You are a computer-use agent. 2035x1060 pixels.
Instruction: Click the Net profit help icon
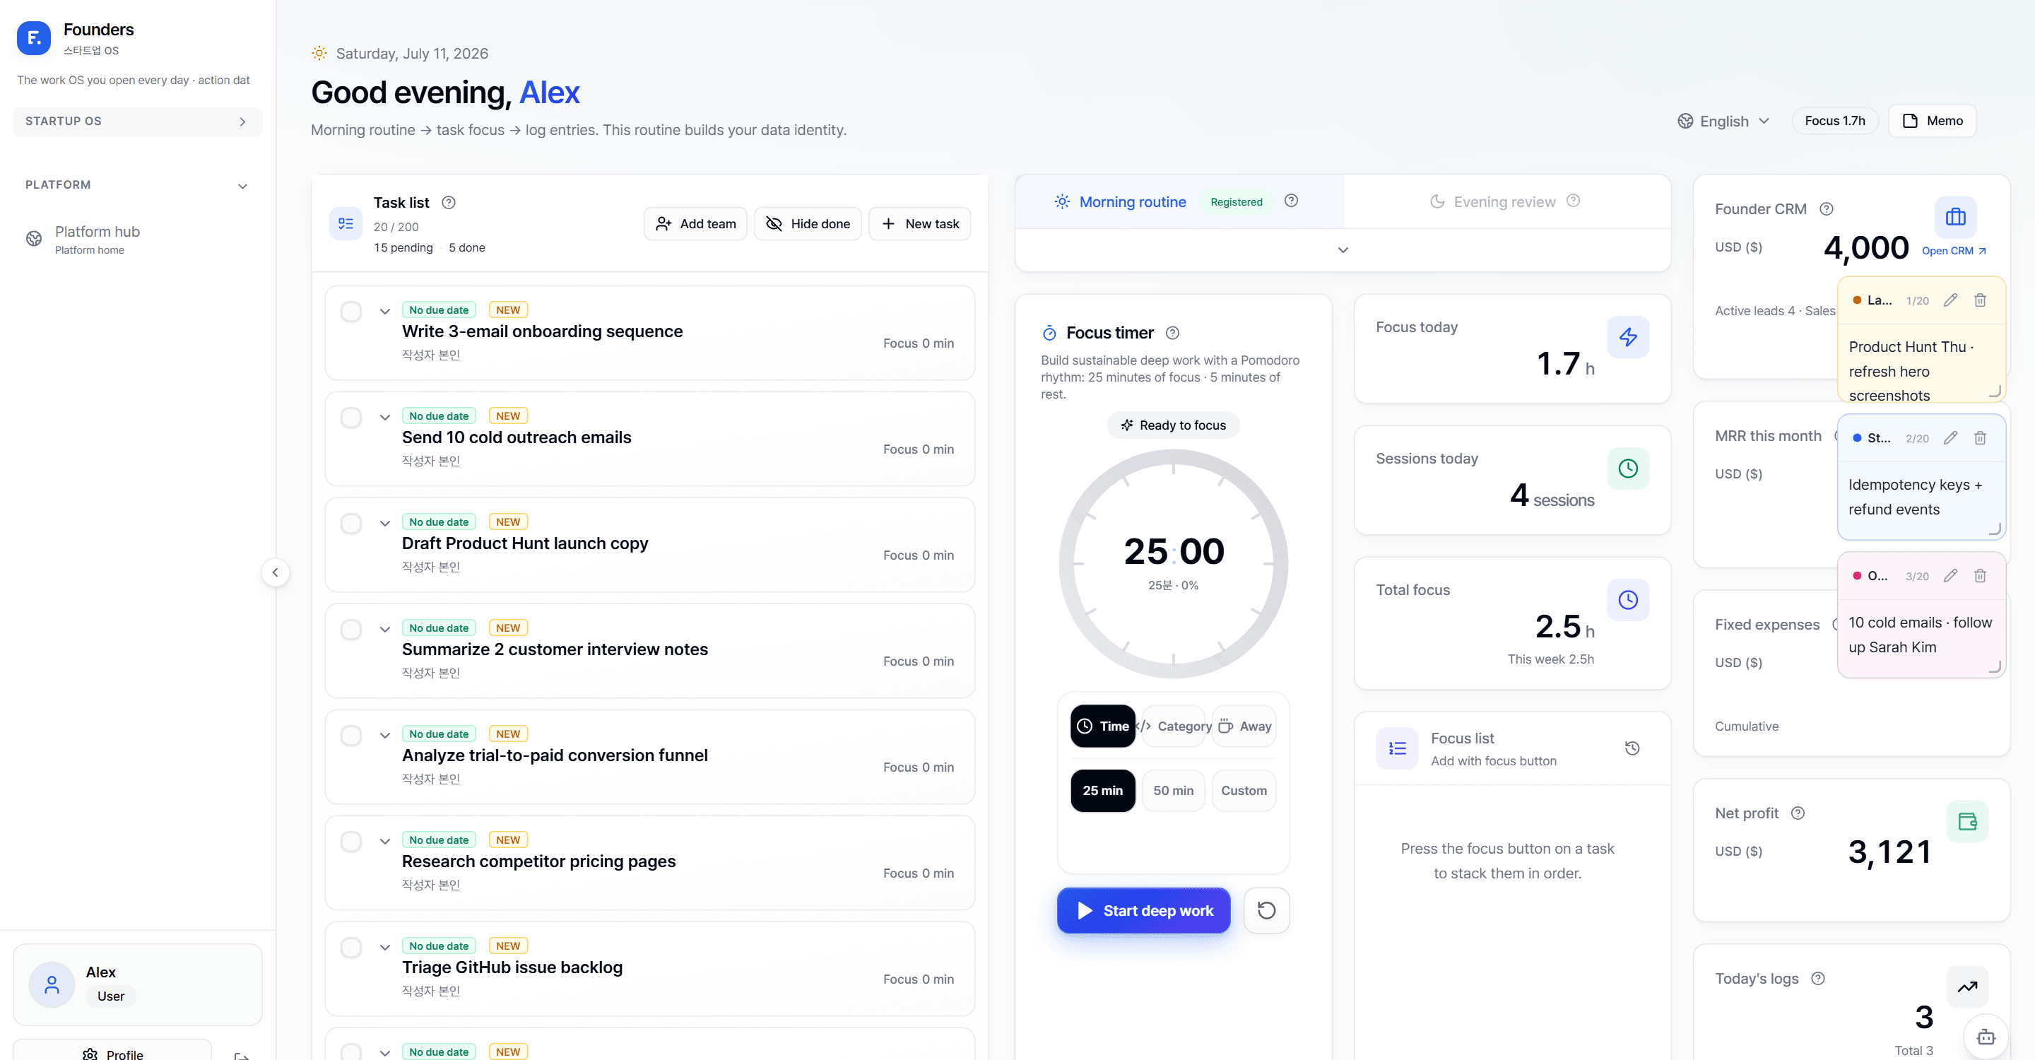click(1797, 813)
